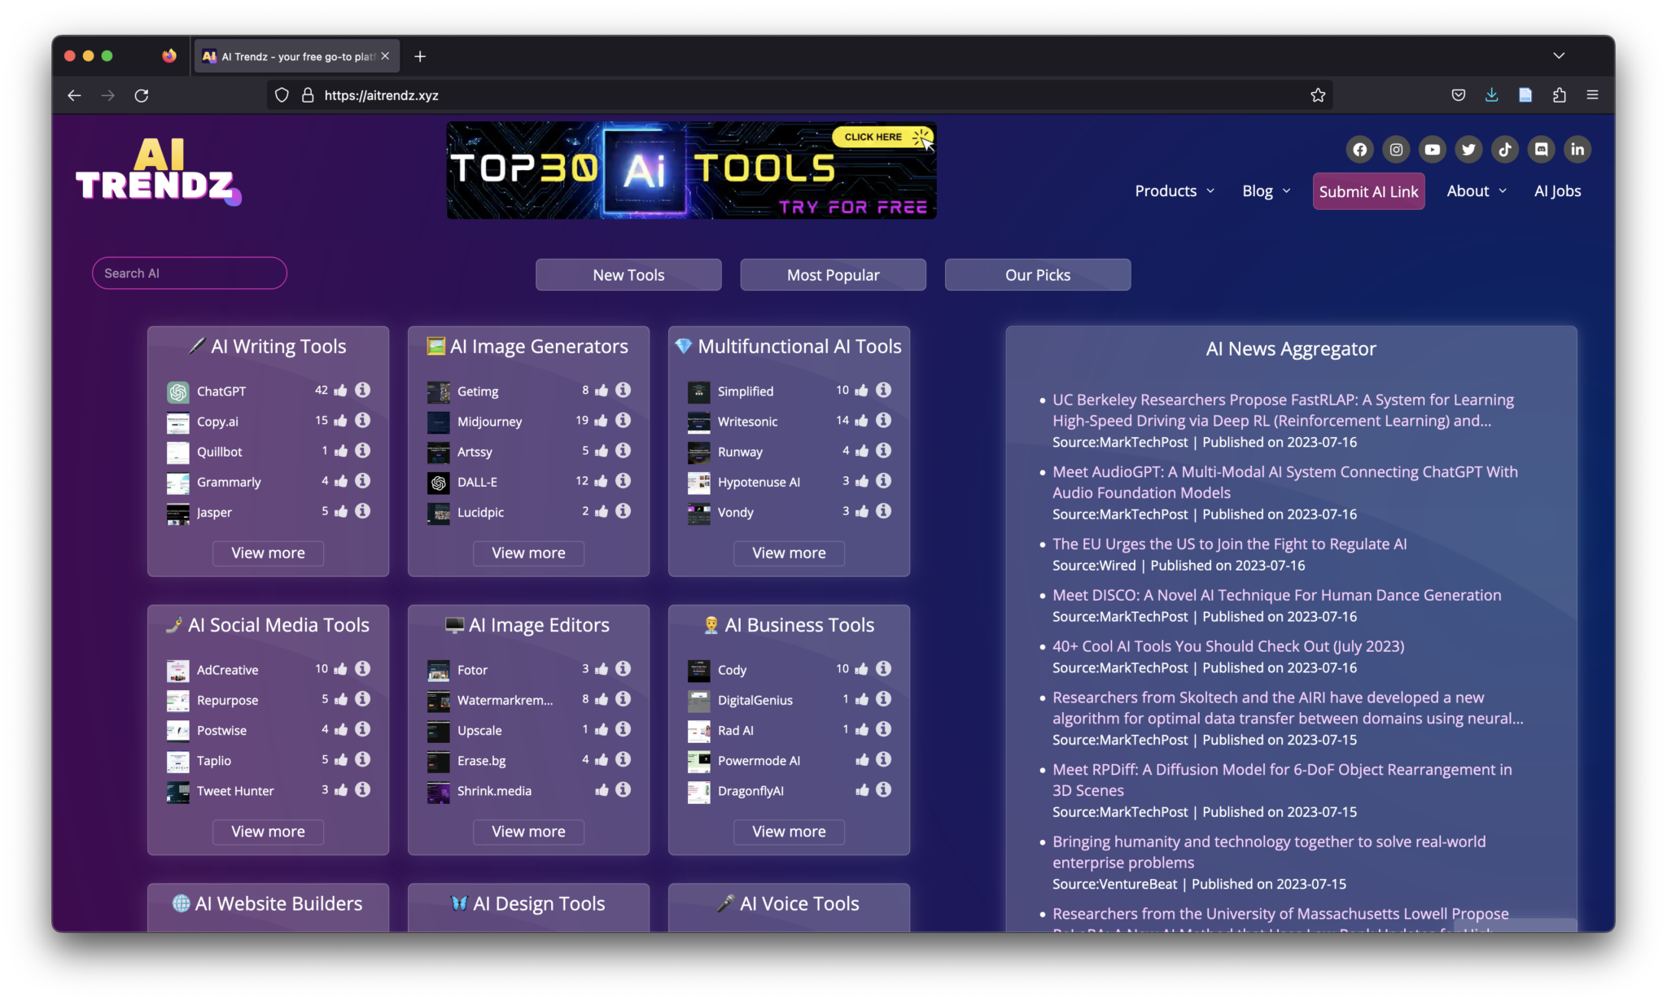This screenshot has height=1001, width=1667.
Task: Show info for Runway
Action: click(883, 451)
